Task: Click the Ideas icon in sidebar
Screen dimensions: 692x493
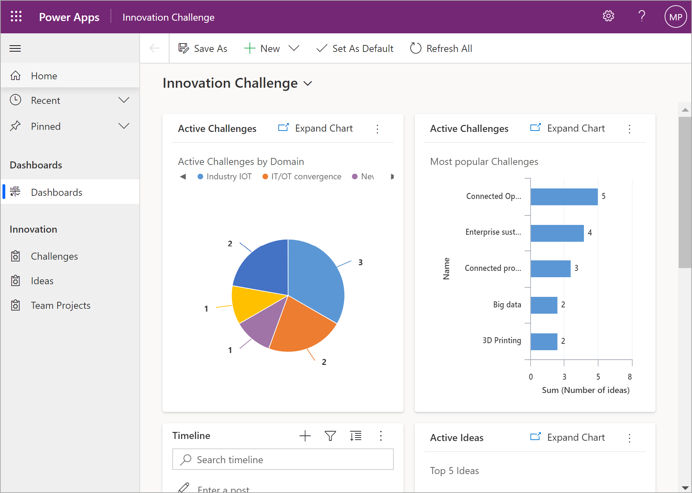Action: 16,280
